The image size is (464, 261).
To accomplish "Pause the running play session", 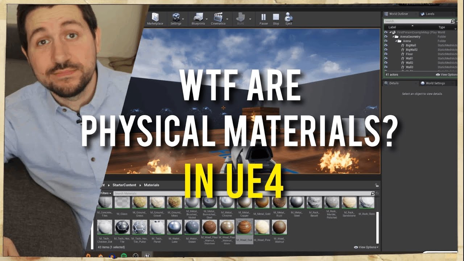I will click(x=264, y=19).
